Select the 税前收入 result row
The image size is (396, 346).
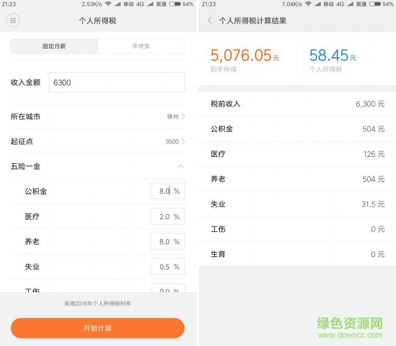click(297, 104)
